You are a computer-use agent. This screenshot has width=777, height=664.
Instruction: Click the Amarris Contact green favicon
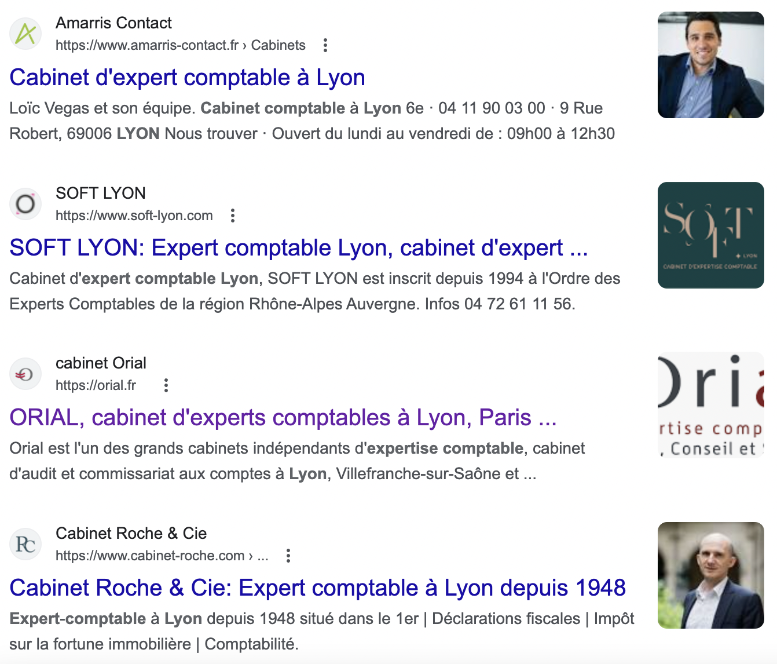(x=25, y=34)
